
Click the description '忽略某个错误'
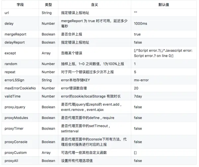(x=72, y=53)
